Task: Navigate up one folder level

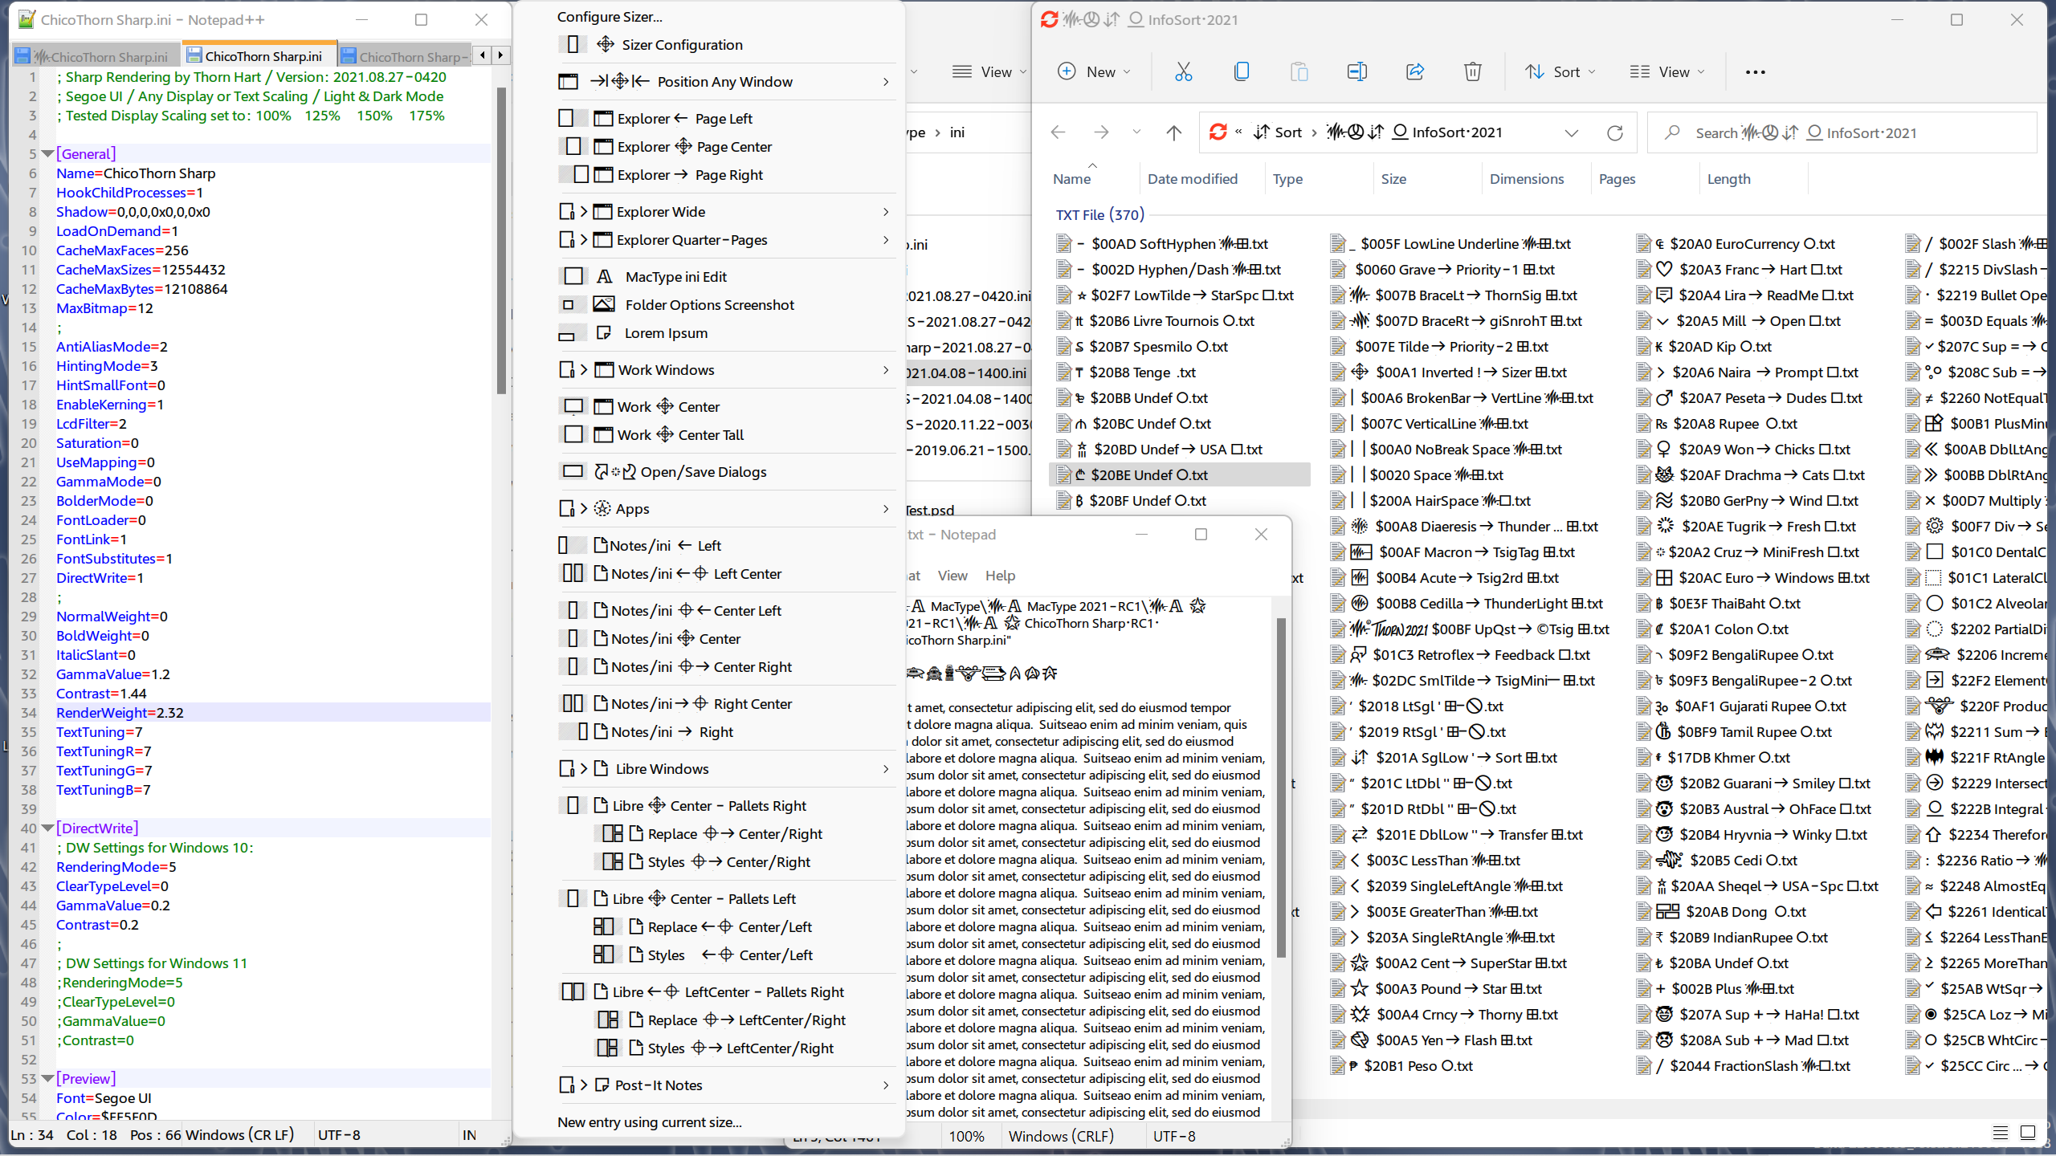Action: click(1173, 132)
